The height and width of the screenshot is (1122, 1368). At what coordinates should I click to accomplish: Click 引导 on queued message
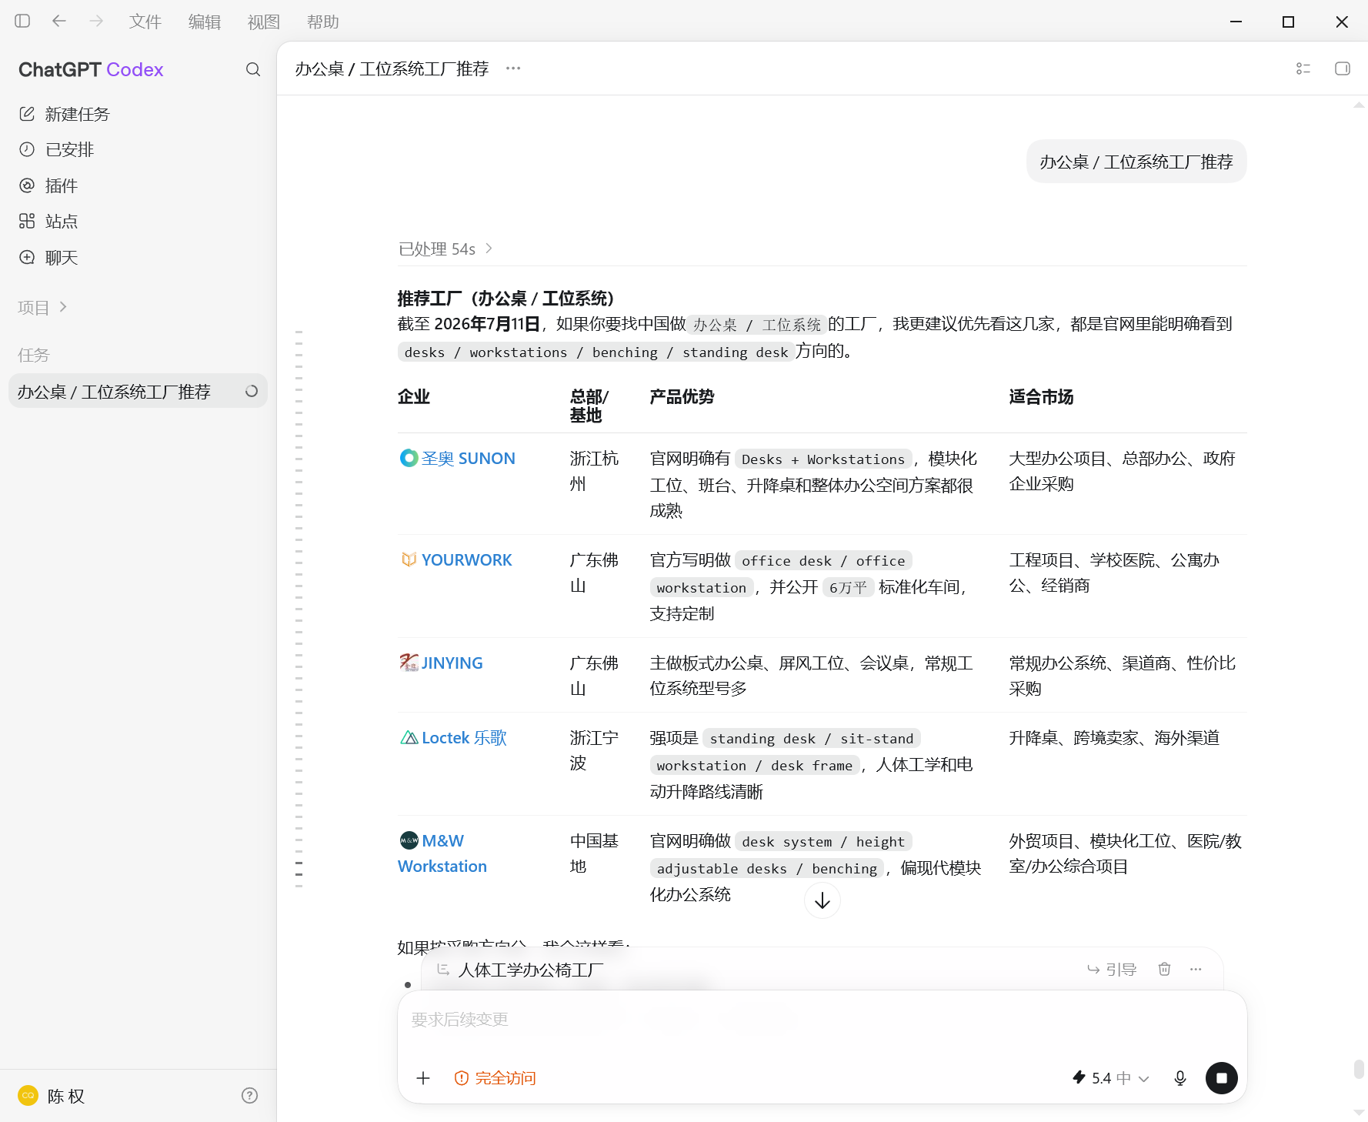(x=1112, y=970)
